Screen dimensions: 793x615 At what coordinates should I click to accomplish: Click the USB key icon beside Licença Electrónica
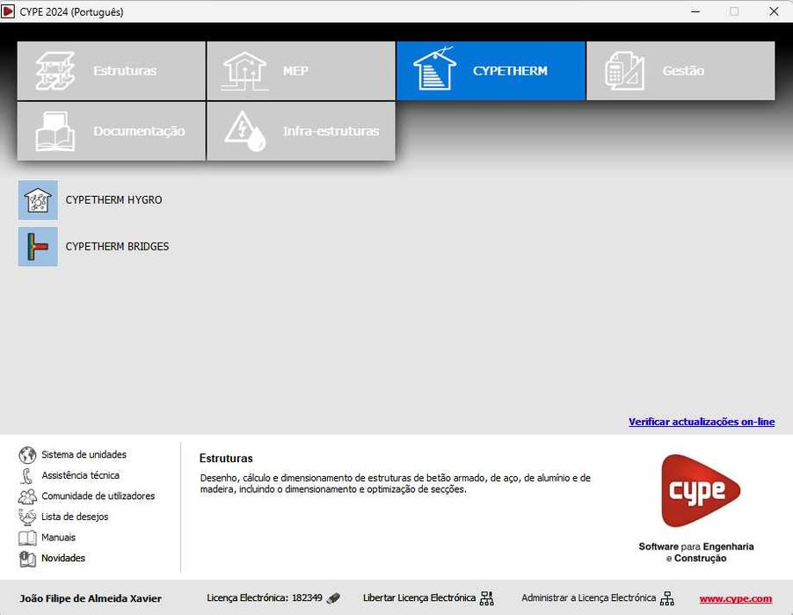coord(333,598)
